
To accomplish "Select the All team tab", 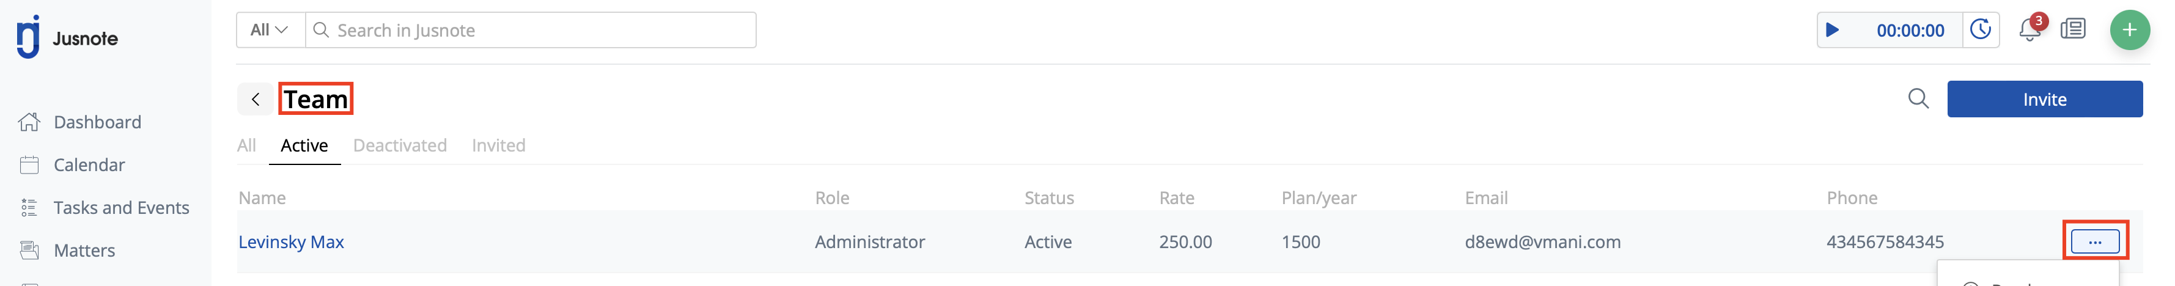I will 246,146.
